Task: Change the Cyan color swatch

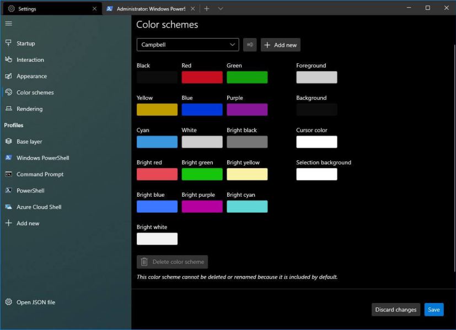Action: coord(157,142)
